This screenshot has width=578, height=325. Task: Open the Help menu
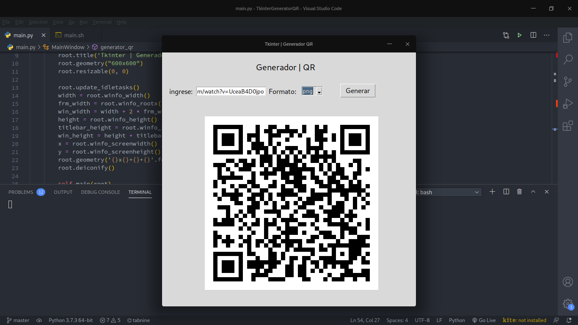[122, 22]
